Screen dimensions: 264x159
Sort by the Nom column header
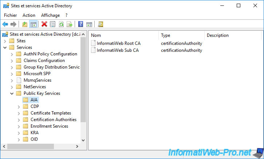[123, 35]
